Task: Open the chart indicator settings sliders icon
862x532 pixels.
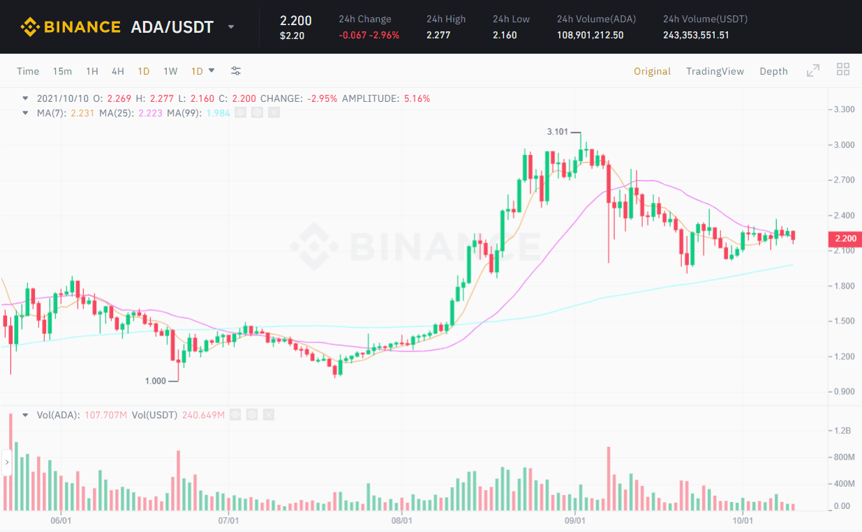Action: pyautogui.click(x=236, y=71)
